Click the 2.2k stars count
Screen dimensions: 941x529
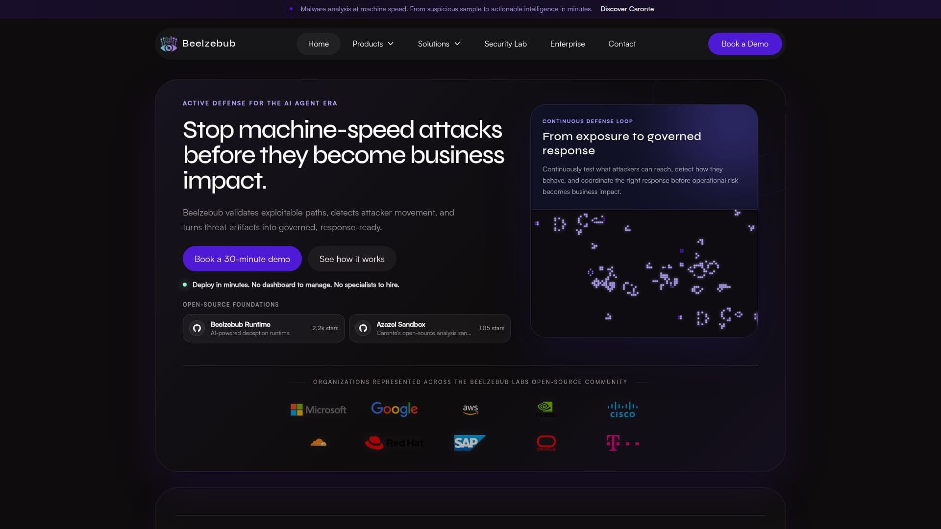tap(325, 328)
